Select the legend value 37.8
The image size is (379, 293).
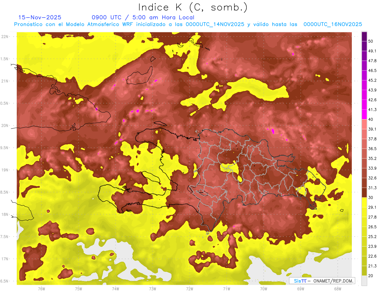point(372,139)
